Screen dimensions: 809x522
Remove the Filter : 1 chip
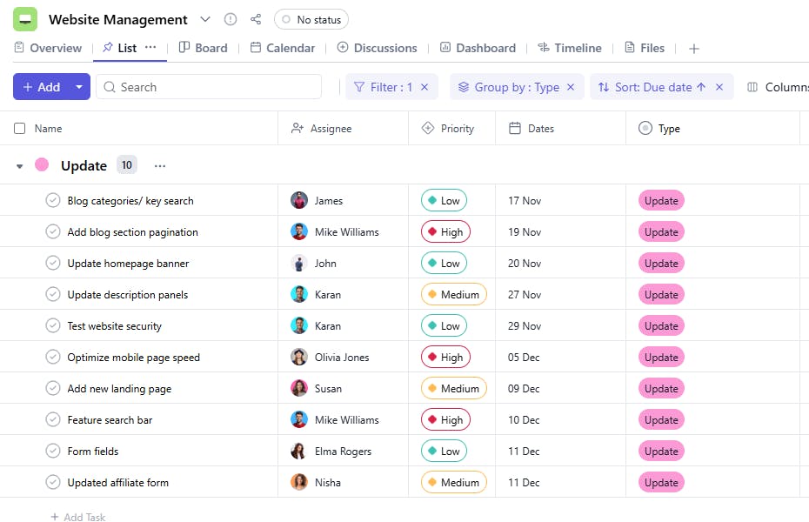[x=425, y=87]
